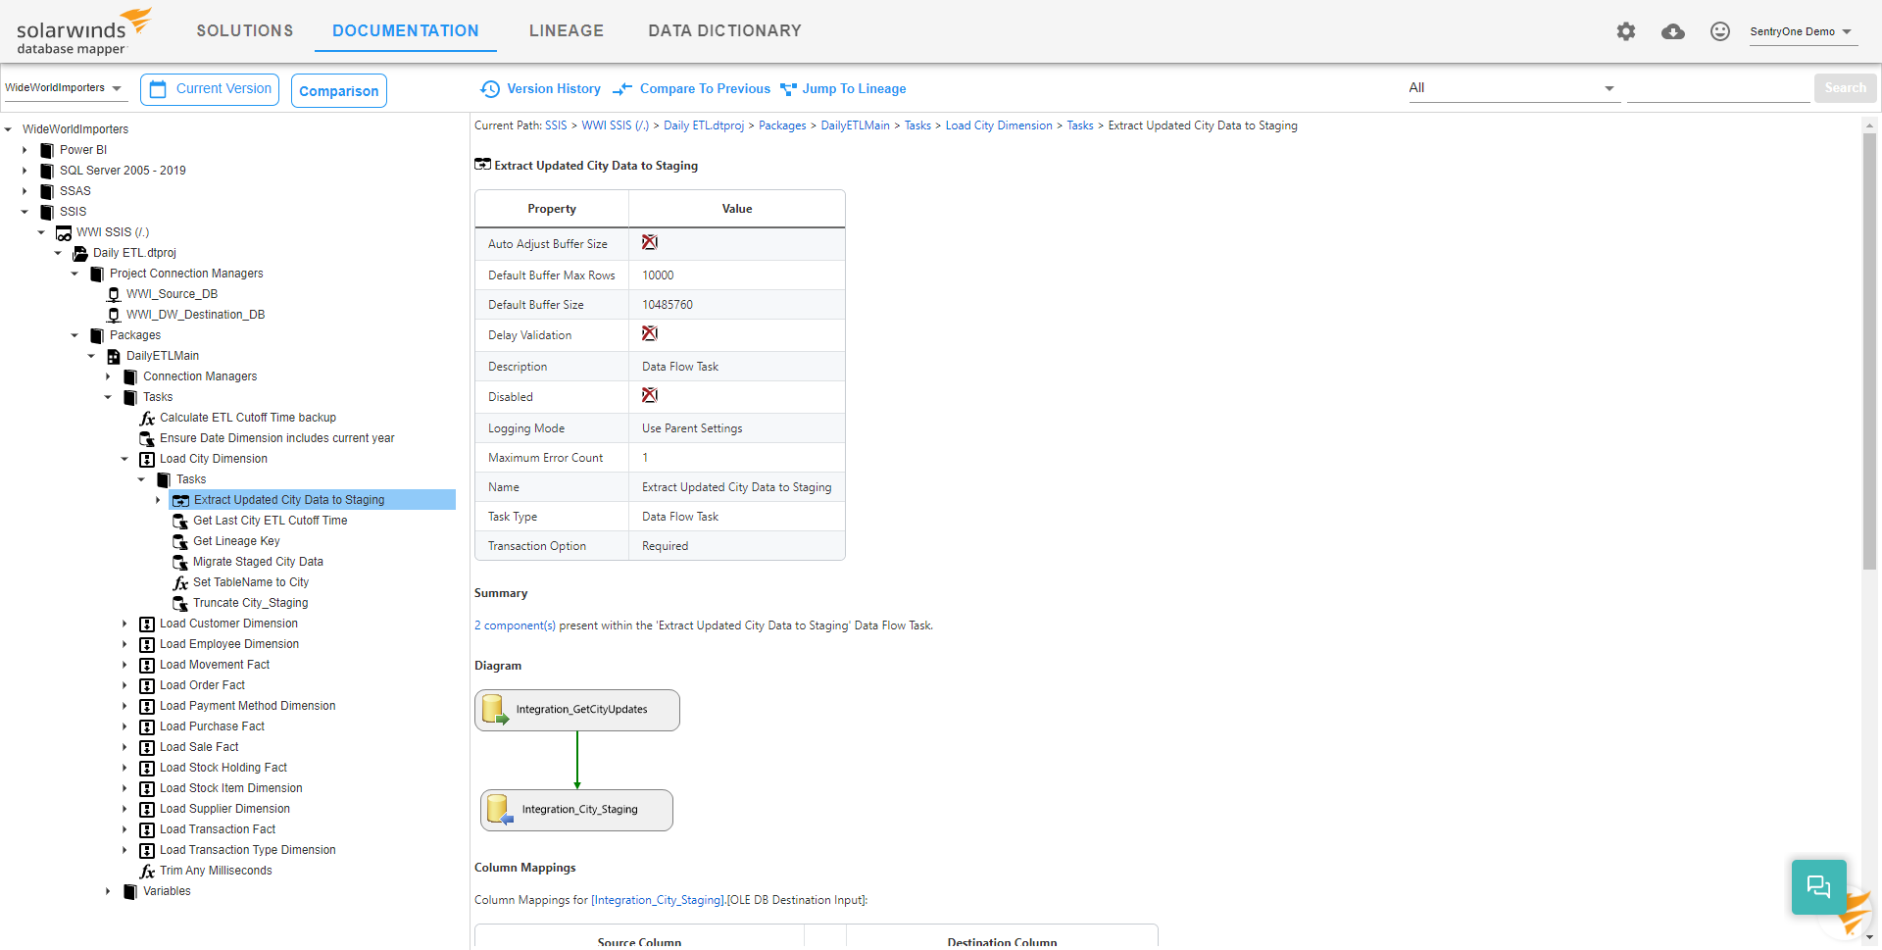Click the Truncate City_Staging task icon
This screenshot has width=1882, height=950.
180,603
